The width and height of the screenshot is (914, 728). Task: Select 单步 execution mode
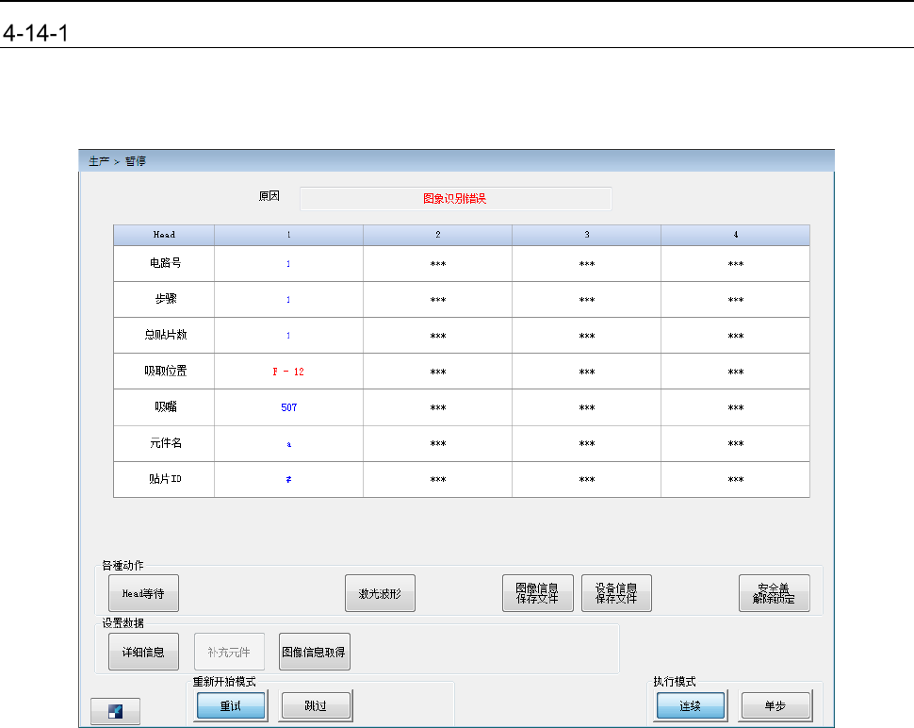pyautogui.click(x=775, y=705)
